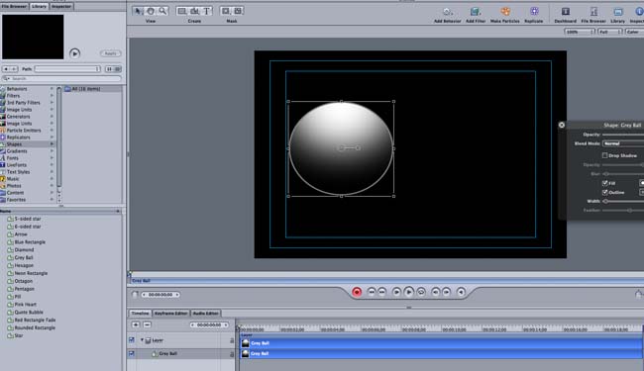Close the Shape: Grey Ball dashboard
The image size is (644, 371).
pyautogui.click(x=562, y=125)
